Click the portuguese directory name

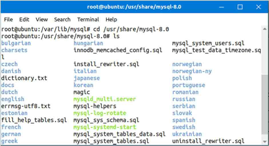click(189, 85)
